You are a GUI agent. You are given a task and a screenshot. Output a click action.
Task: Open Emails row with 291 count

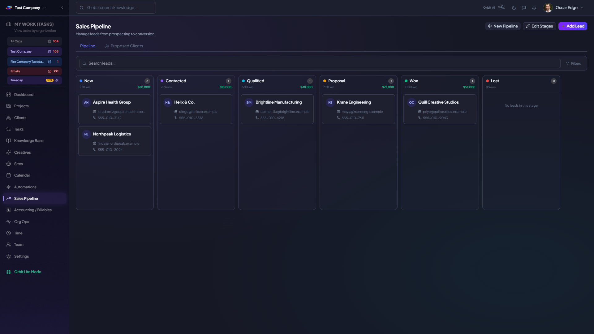point(34,71)
